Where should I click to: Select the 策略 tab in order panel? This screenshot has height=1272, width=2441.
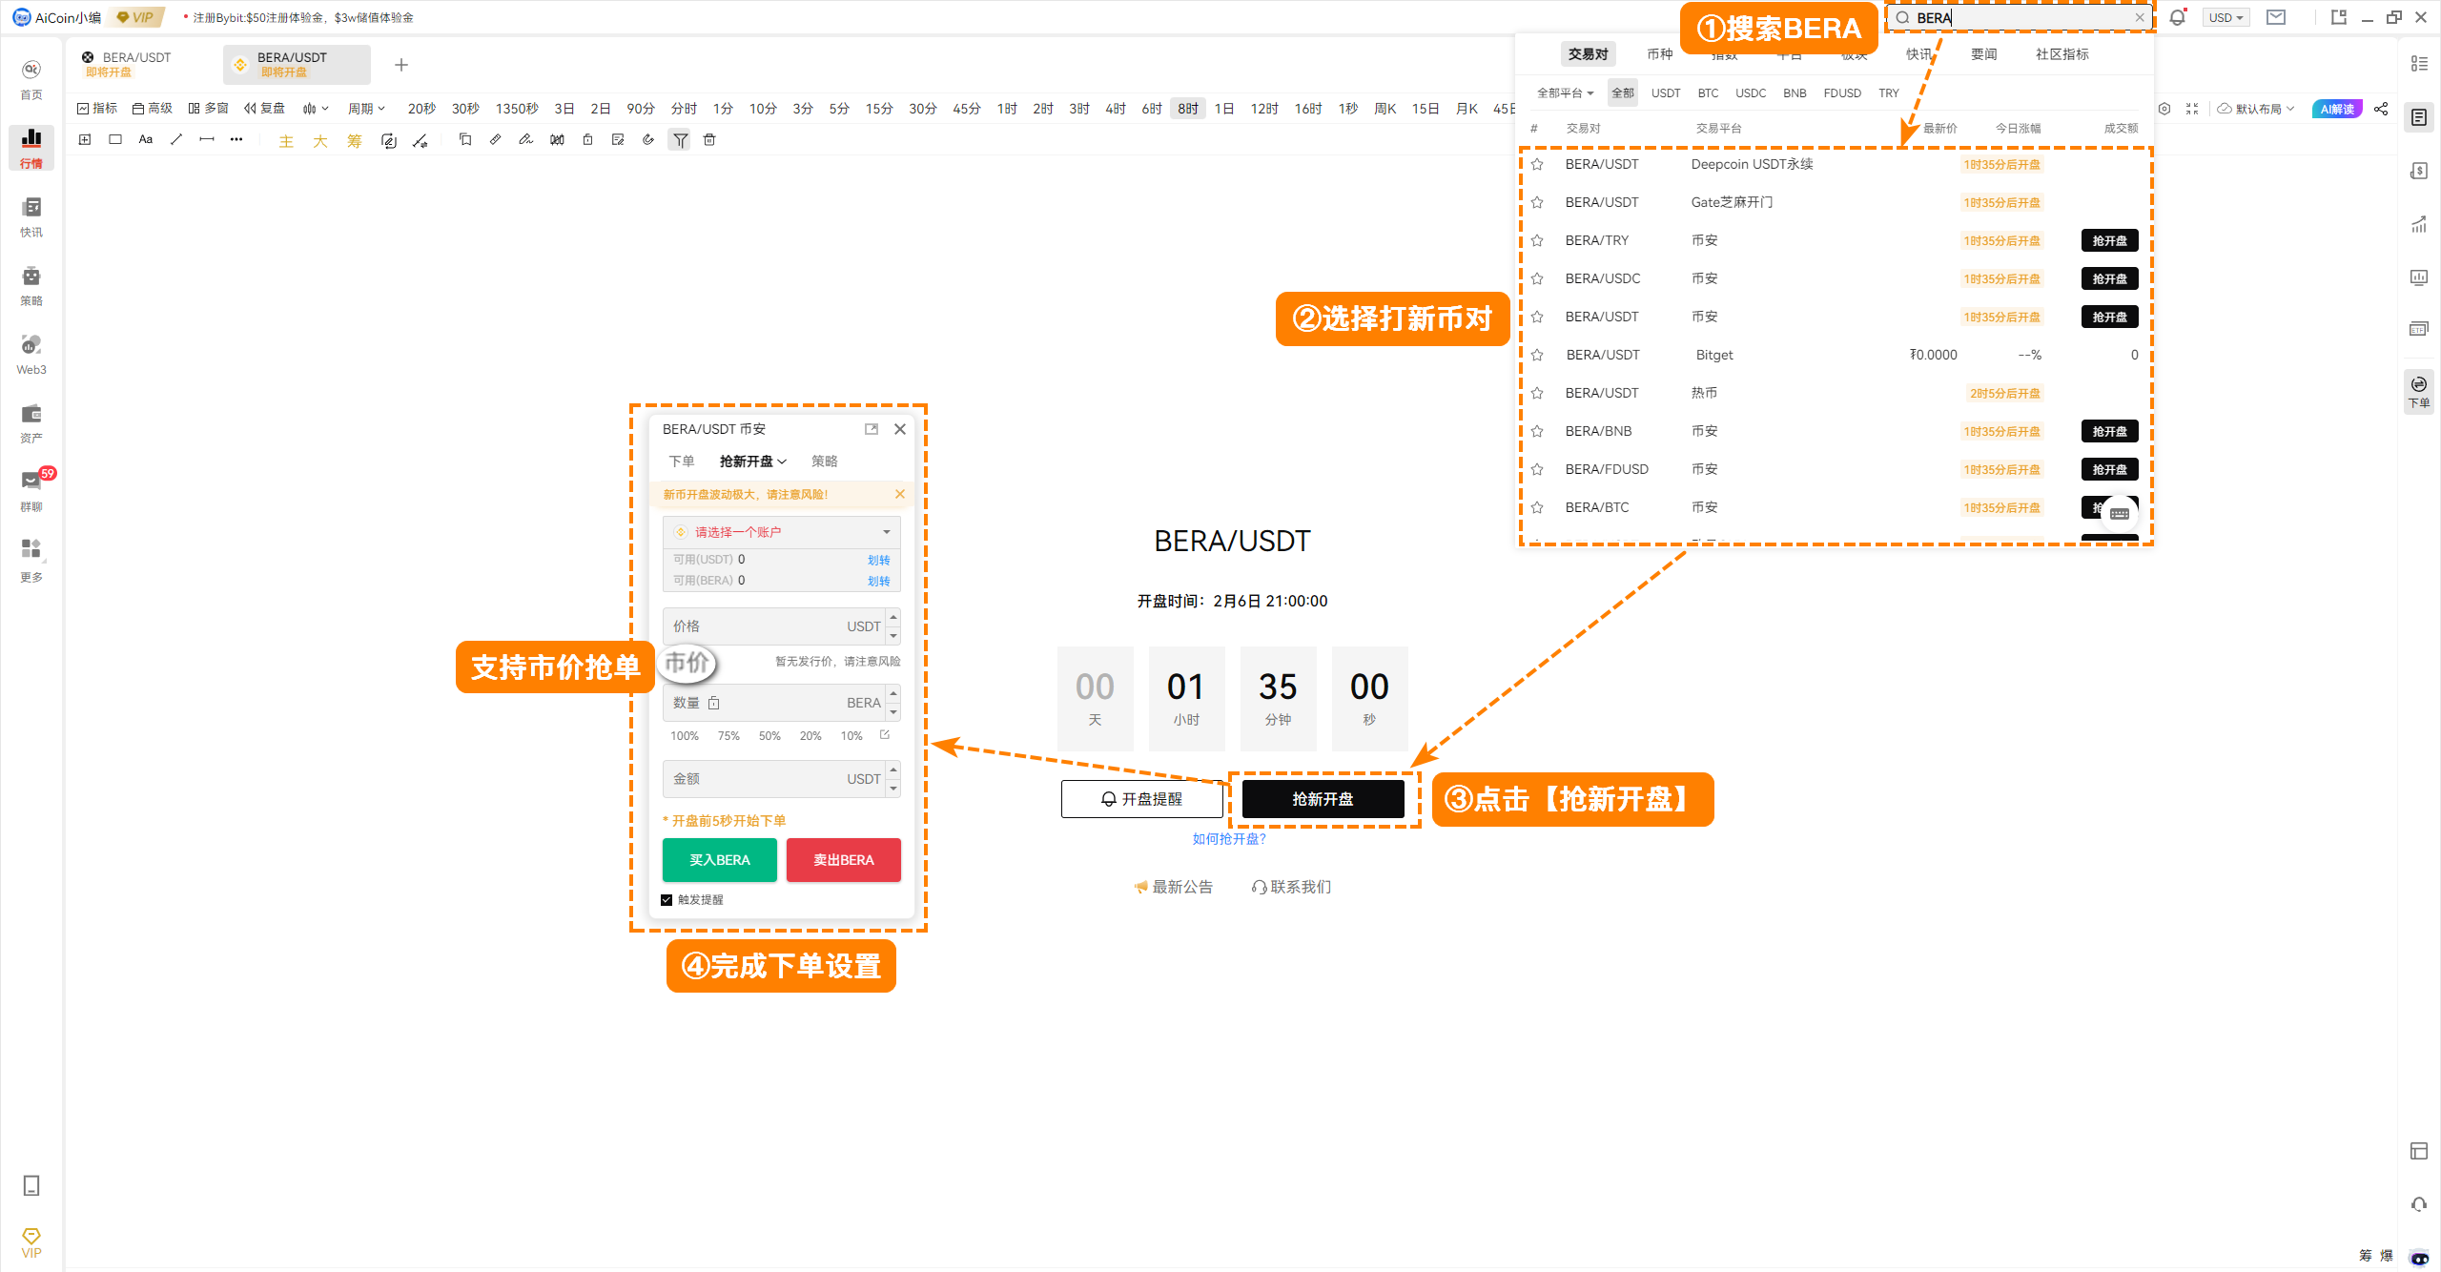(x=825, y=462)
